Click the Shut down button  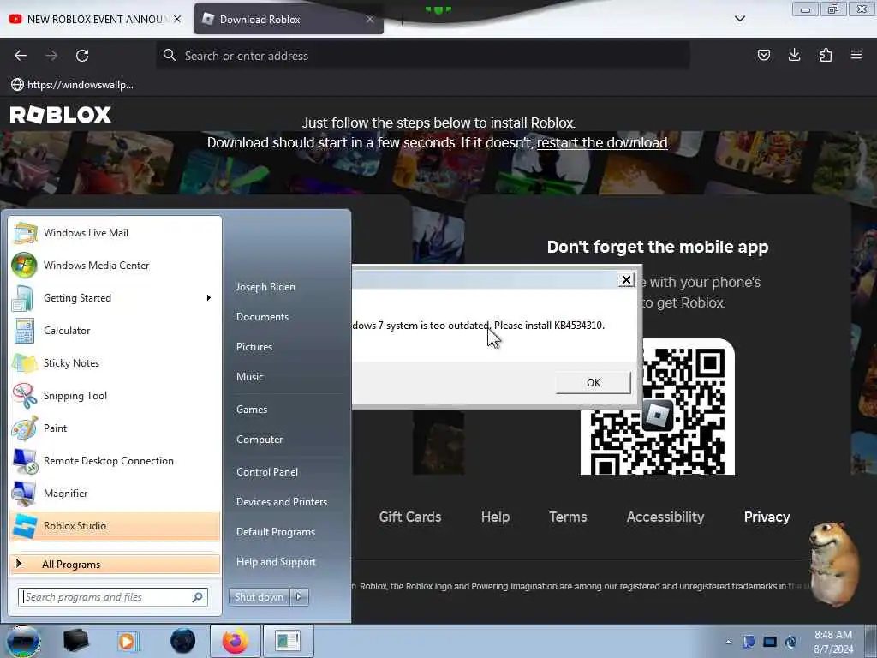(259, 597)
